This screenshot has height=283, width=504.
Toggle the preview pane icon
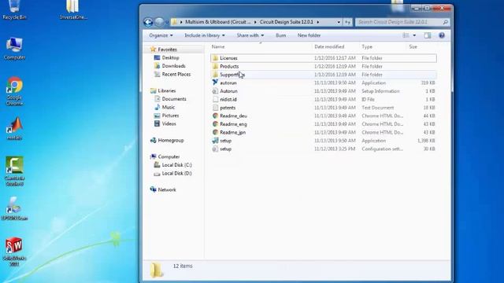(427, 35)
